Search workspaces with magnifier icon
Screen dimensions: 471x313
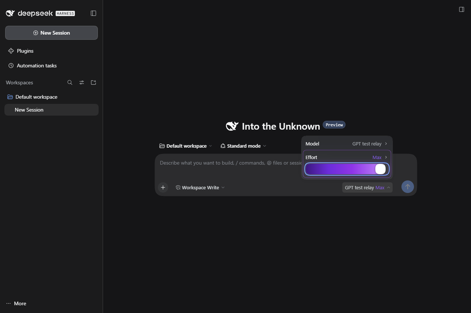[x=70, y=82]
